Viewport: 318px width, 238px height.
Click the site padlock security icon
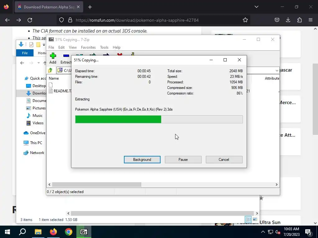(70, 20)
